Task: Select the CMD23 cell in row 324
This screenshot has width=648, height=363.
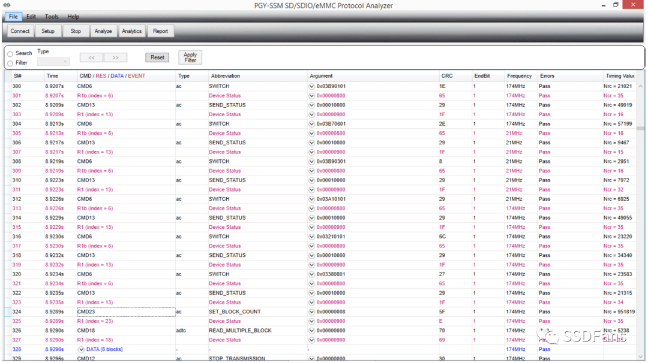Action: click(126, 312)
